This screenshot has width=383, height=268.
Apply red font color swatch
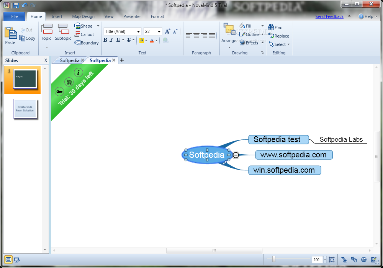click(x=152, y=40)
